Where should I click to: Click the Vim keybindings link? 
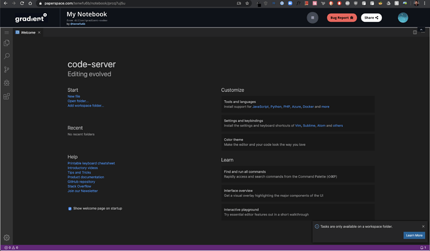pos(298,126)
